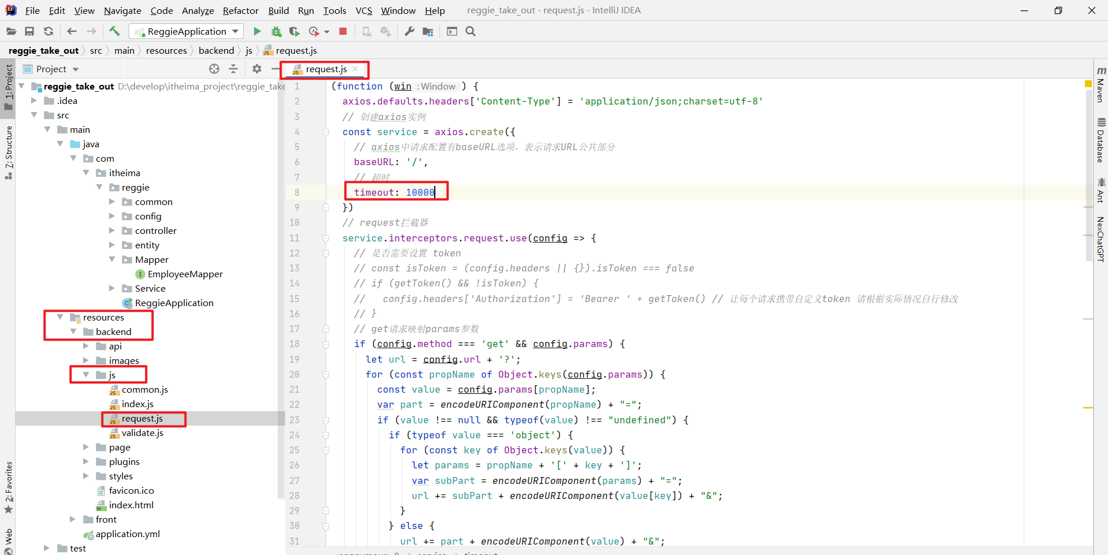The width and height of the screenshot is (1108, 555).
Task: Open project settings wrench icon
Action: [409, 31]
